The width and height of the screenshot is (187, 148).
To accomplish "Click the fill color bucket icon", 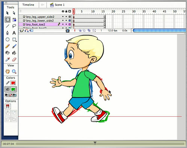I will 8,89.
